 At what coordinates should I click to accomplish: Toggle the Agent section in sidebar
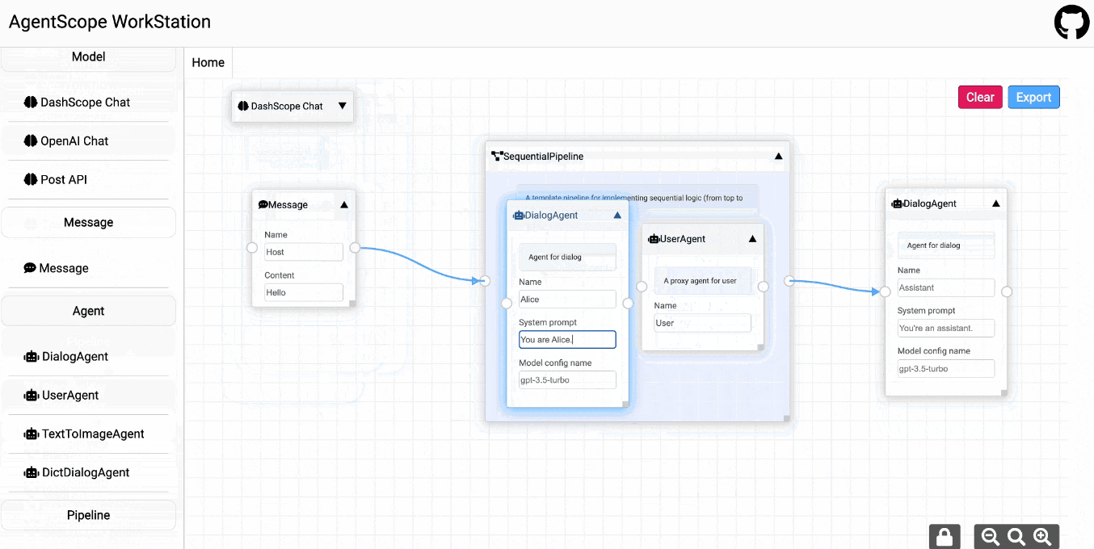tap(89, 311)
